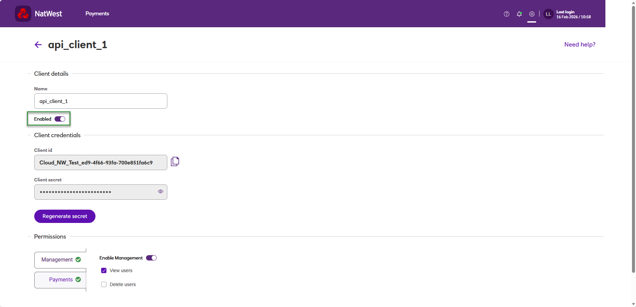Viewport: 636px width, 307px height.
Task: Click into the Name input field
Action: tap(101, 101)
